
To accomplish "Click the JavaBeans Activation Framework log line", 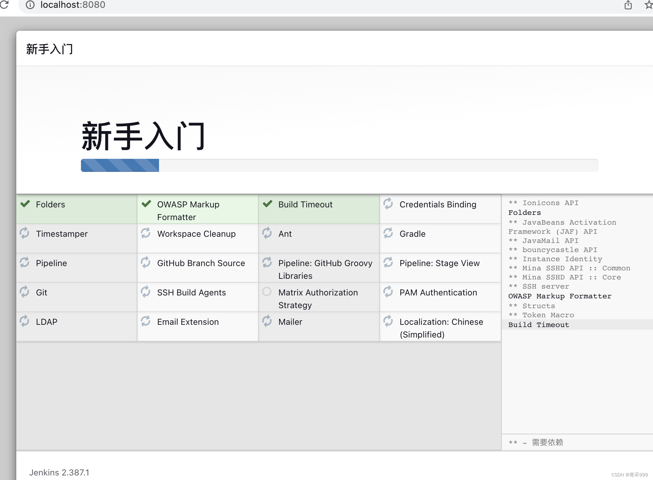I will [x=562, y=227].
